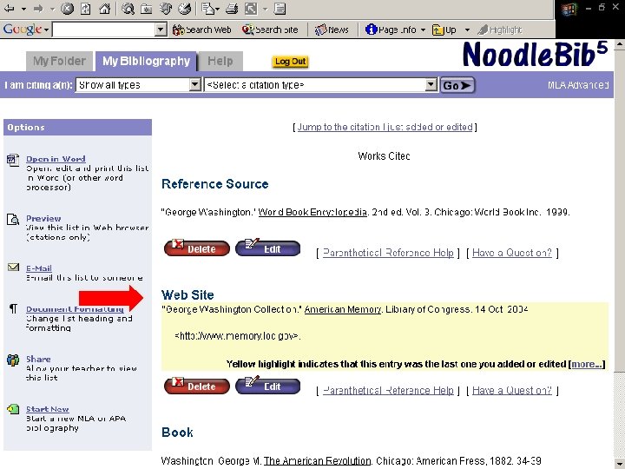Click the full-screen toolbar icon
The width and height of the screenshot is (625, 469).
tap(251, 8)
